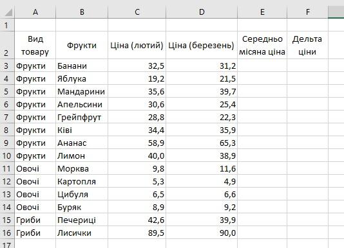Viewport: 344px width, 248px height.
Task: Click the Дельта ціни header cell
Action: [x=307, y=45]
